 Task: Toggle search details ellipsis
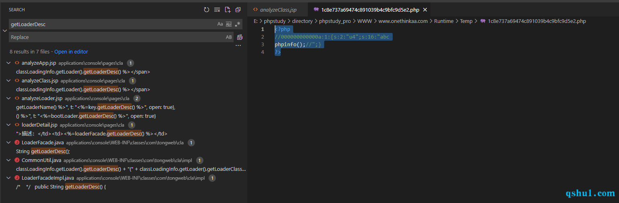pyautogui.click(x=238, y=46)
